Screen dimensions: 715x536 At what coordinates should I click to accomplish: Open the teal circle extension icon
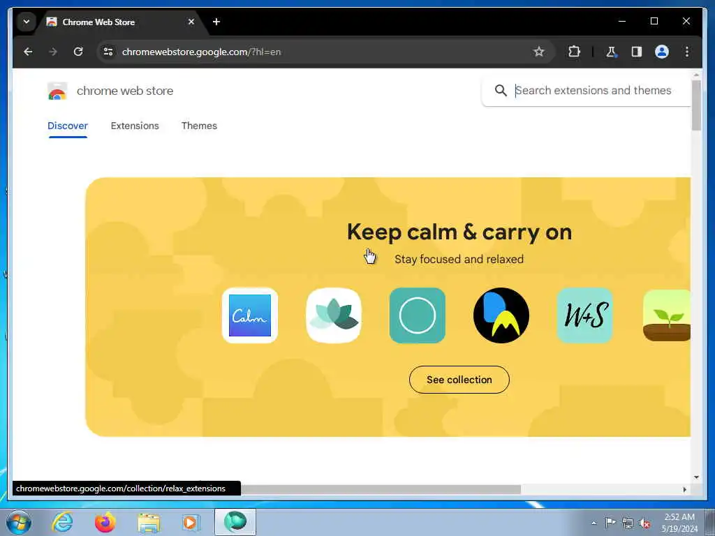[x=418, y=315]
